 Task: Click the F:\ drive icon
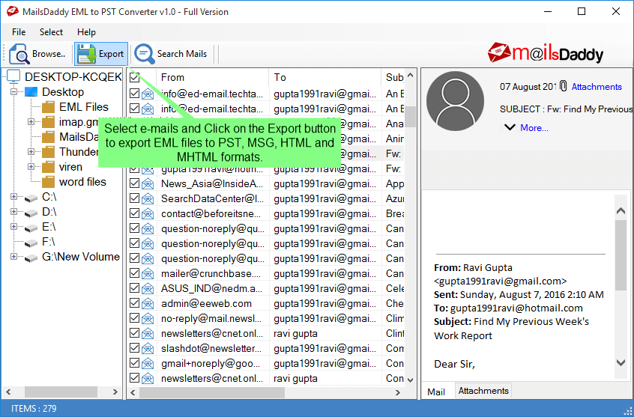(31, 243)
